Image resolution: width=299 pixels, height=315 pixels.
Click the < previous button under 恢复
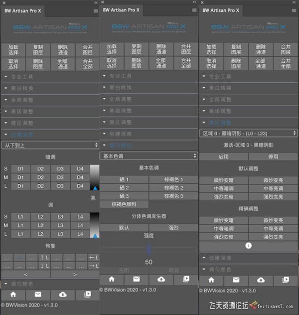[25, 274]
